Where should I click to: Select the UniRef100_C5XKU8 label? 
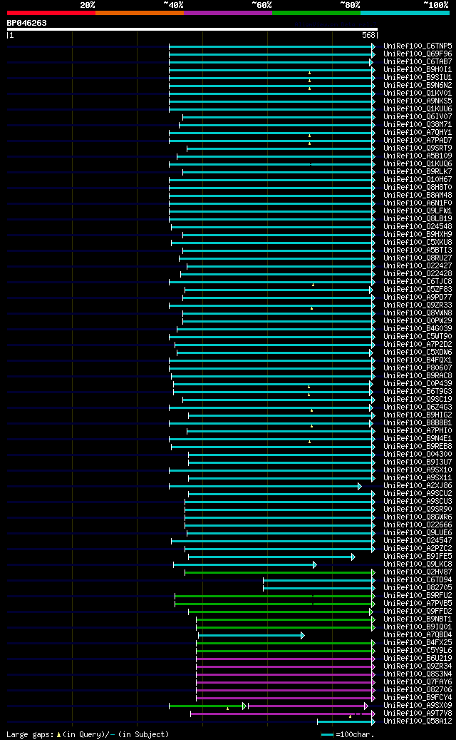pyautogui.click(x=418, y=242)
